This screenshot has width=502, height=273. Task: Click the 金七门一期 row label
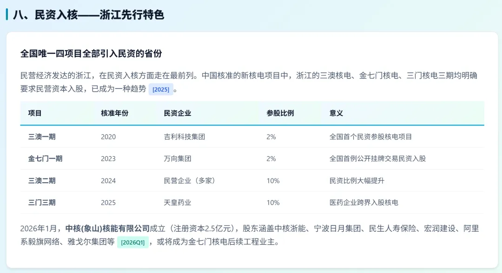[45, 159]
